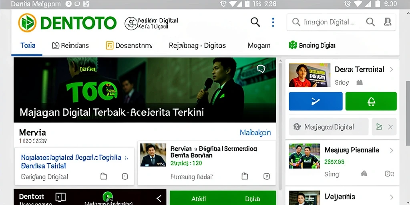410x205 pixels.
Task: Click the Dera Termirtal thumbnail
Action: pyautogui.click(x=310, y=75)
